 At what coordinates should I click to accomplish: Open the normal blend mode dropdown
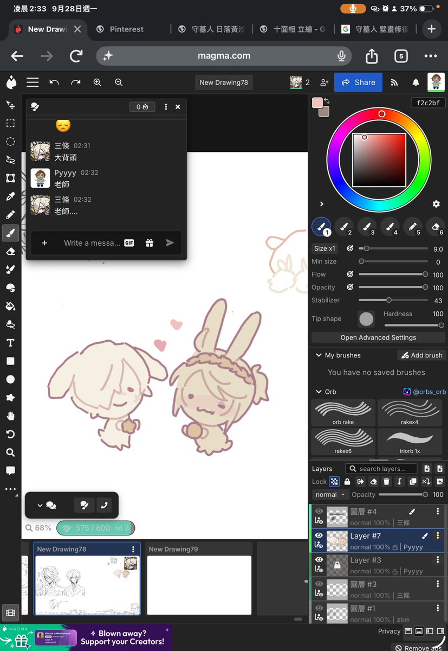(x=330, y=495)
